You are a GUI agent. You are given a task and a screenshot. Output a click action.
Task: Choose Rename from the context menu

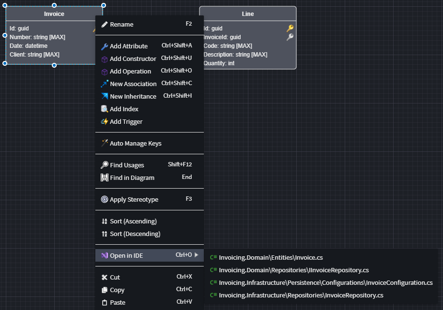pos(150,25)
